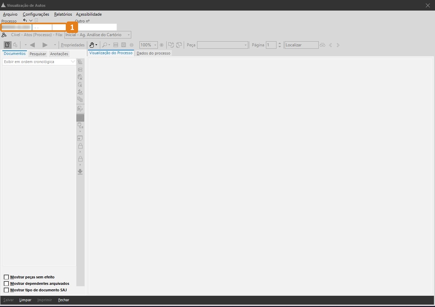Screen dimensions: 435x307
Task: Expand the 100% zoom level dropdown
Action: coord(155,45)
